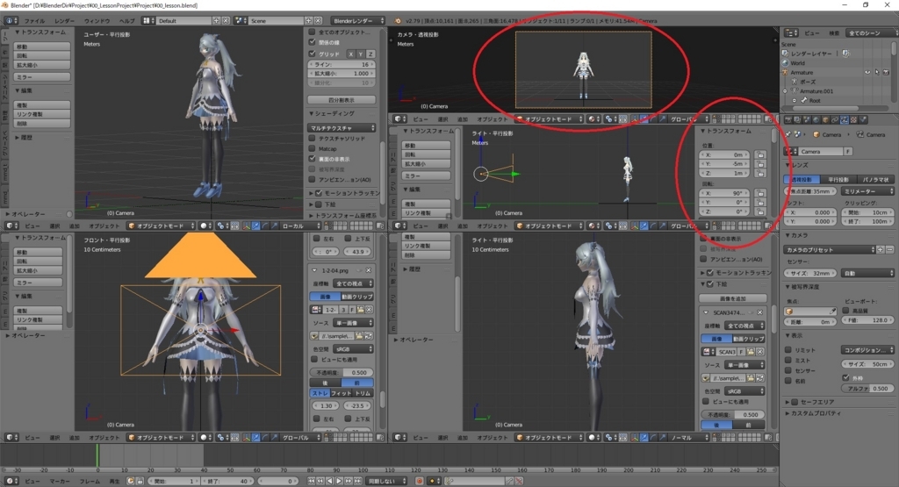Enable the 高品質 viewport checkbox

(845, 310)
